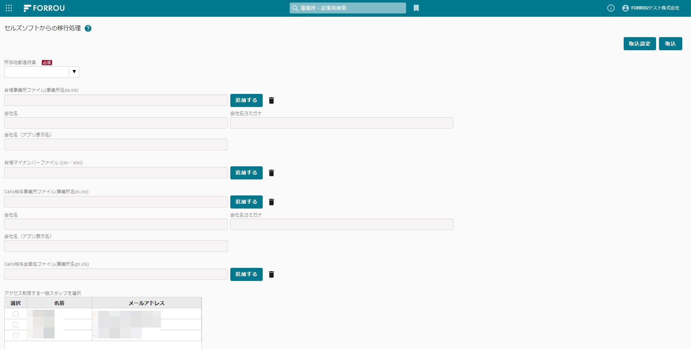
Task: Click the 名前 column header
Action: click(x=59, y=303)
